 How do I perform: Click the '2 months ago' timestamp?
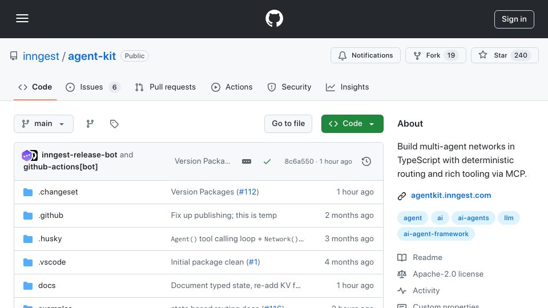[349, 216]
